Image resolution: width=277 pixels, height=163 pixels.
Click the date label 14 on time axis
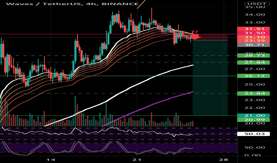tap(51, 160)
